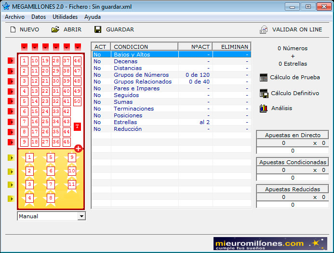Select number 7 in the red grid
Viewport: 334px width, 253px height.
tap(24, 122)
